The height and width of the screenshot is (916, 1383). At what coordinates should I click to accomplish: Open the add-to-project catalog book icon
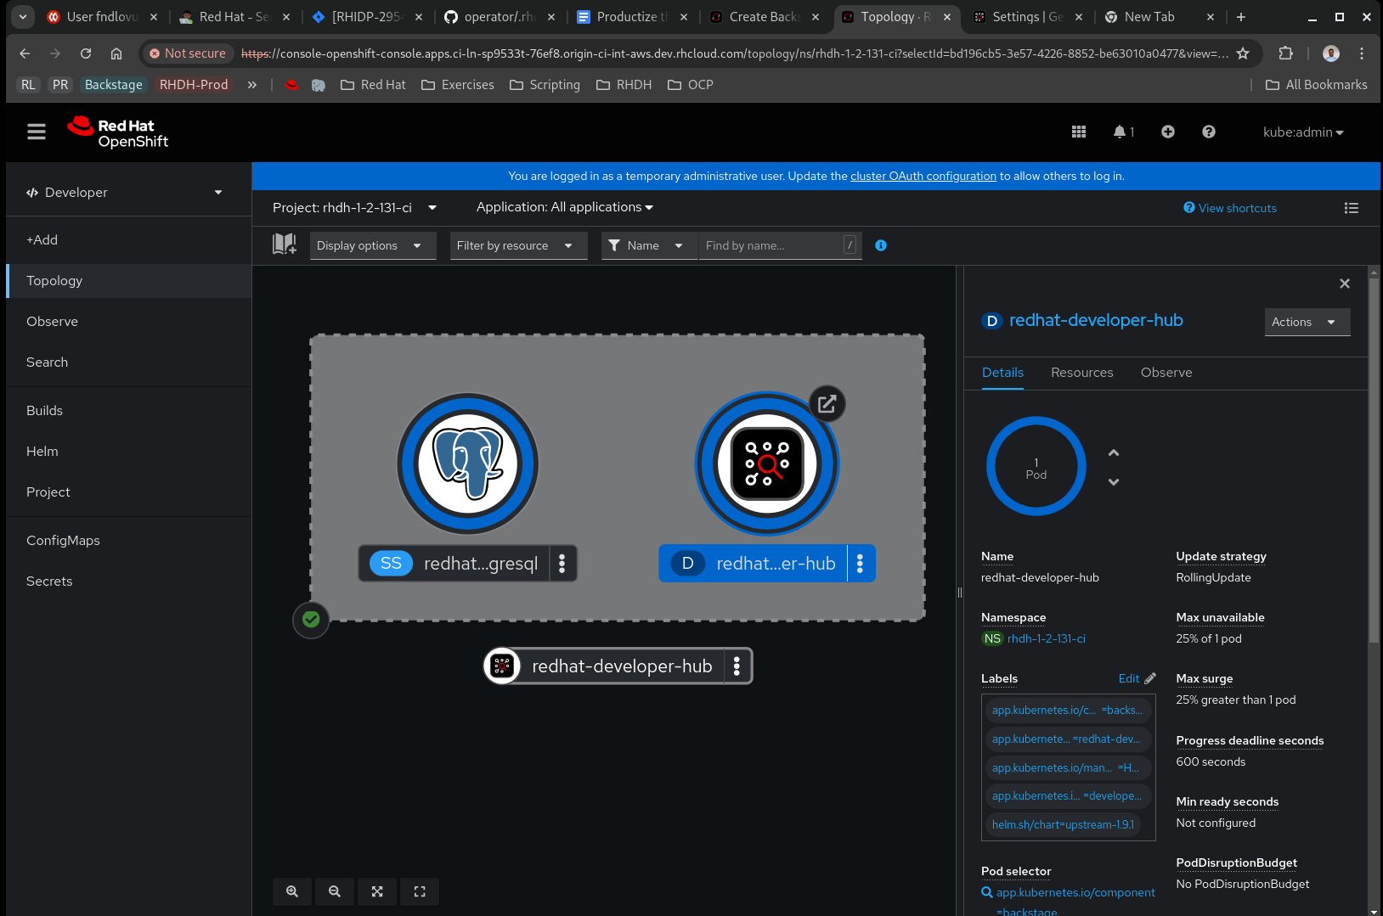[285, 245]
